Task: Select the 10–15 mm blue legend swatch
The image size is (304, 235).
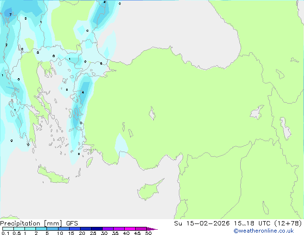Action: 63,229
